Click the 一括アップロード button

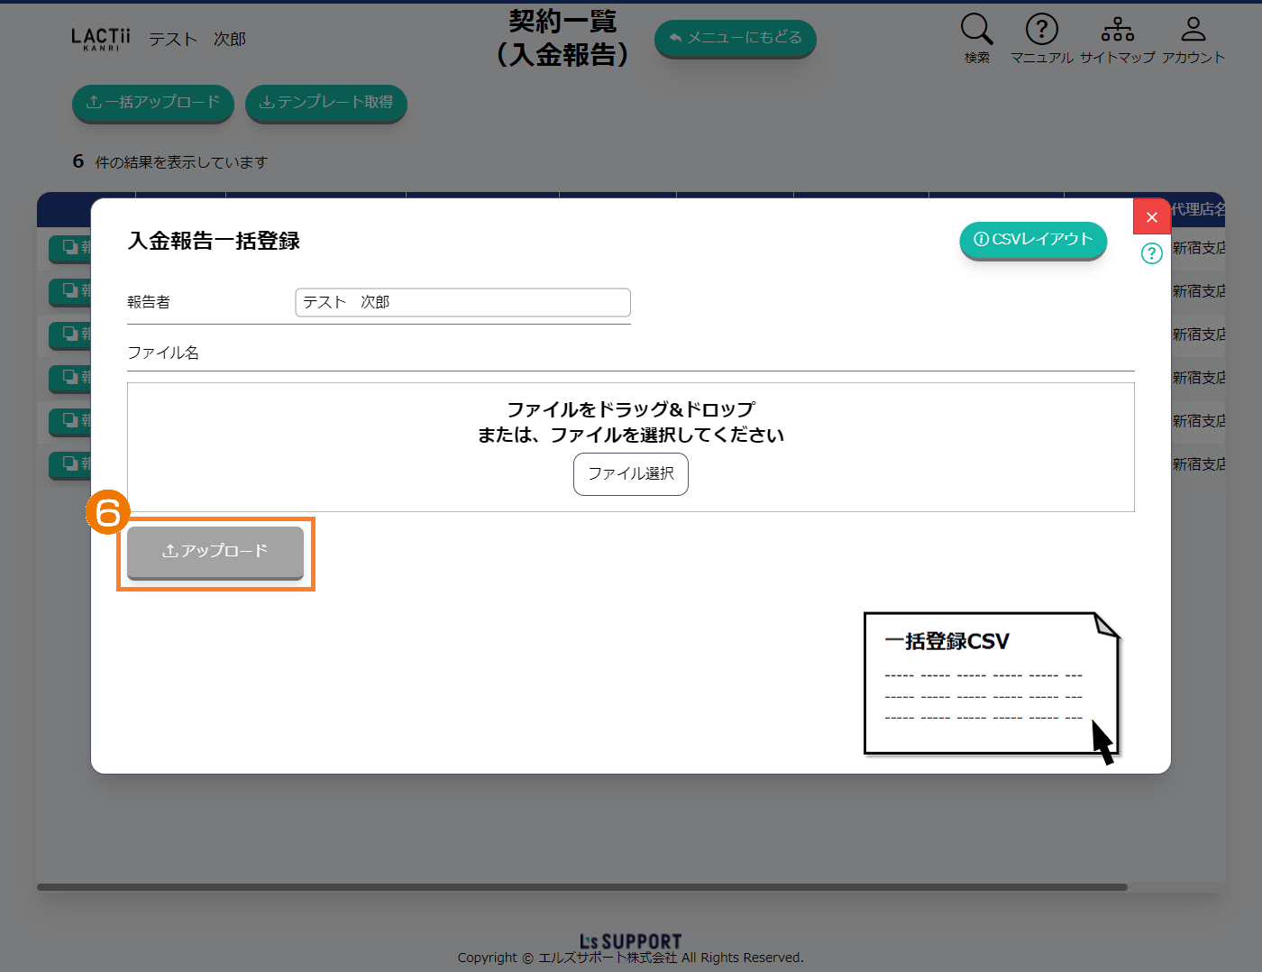[x=152, y=103]
